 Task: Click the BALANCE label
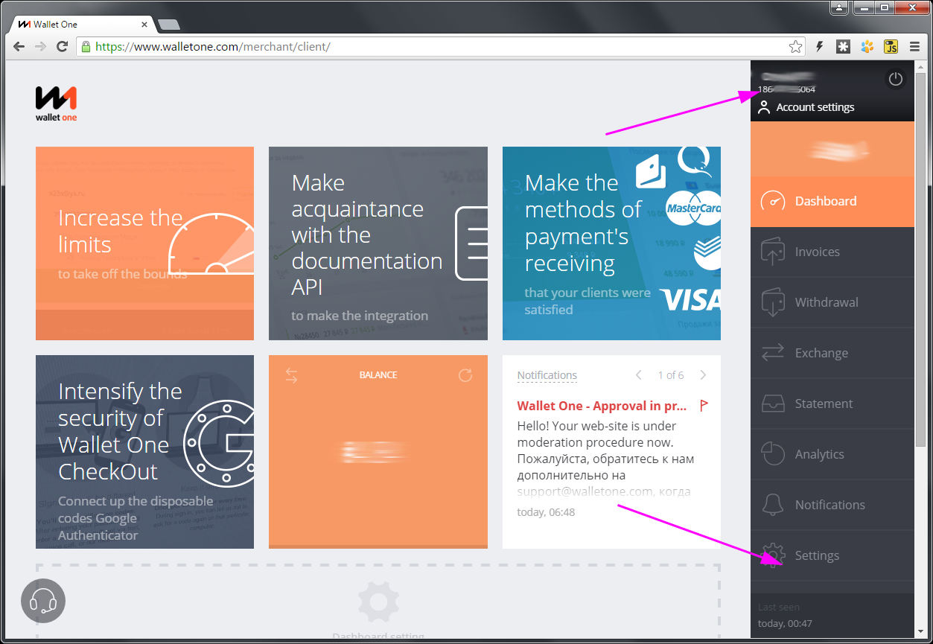(378, 375)
